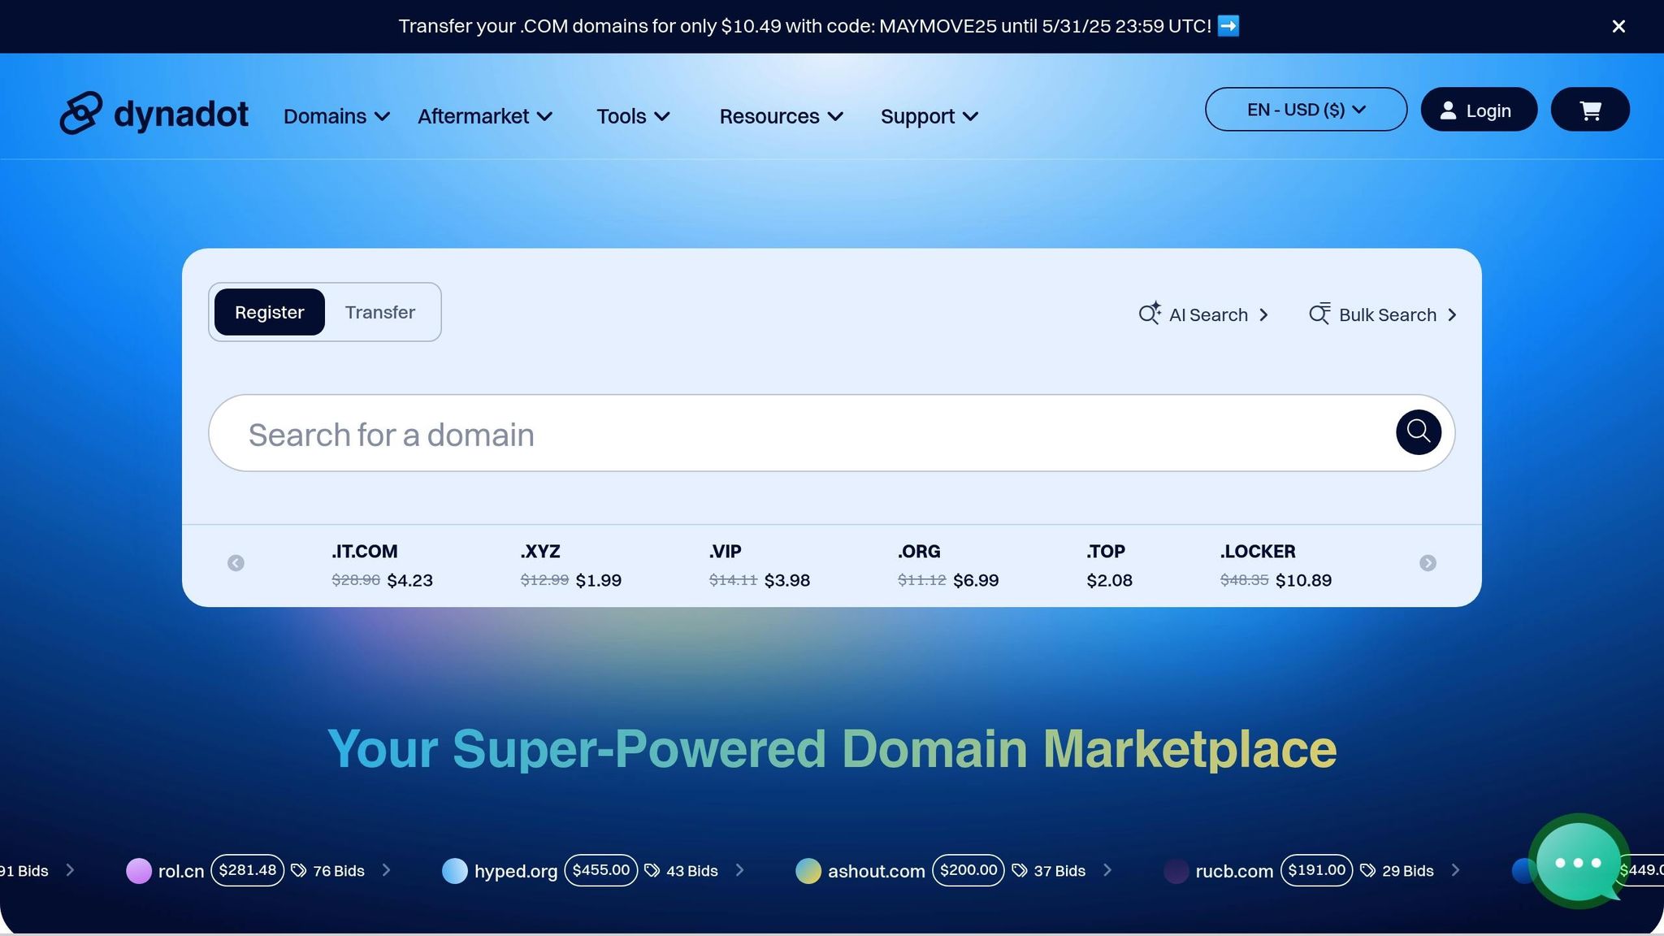Click the $191.00 price badge

tap(1316, 870)
